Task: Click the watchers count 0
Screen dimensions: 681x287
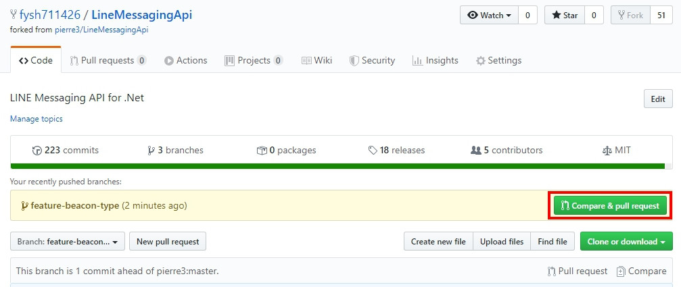Action: click(x=527, y=15)
